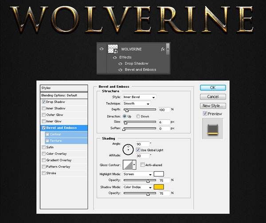
Task: Enable the Color Overlay checkbox
Action: coord(44,154)
